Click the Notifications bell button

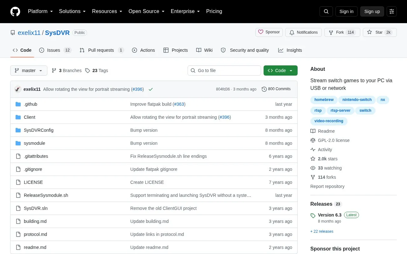point(303,32)
